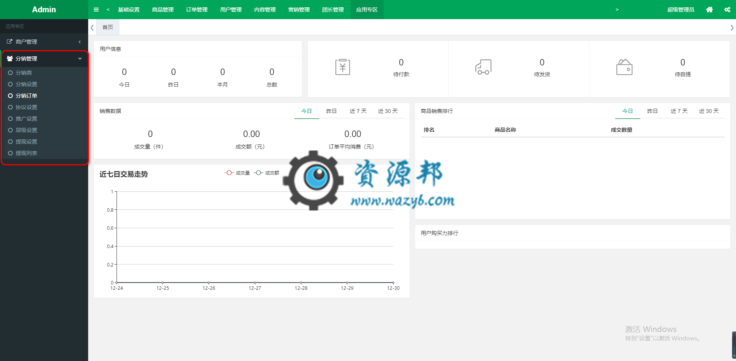This screenshot has width=736, height=361.
Task: Click 用户购买力排行 panel title
Action: point(439,233)
